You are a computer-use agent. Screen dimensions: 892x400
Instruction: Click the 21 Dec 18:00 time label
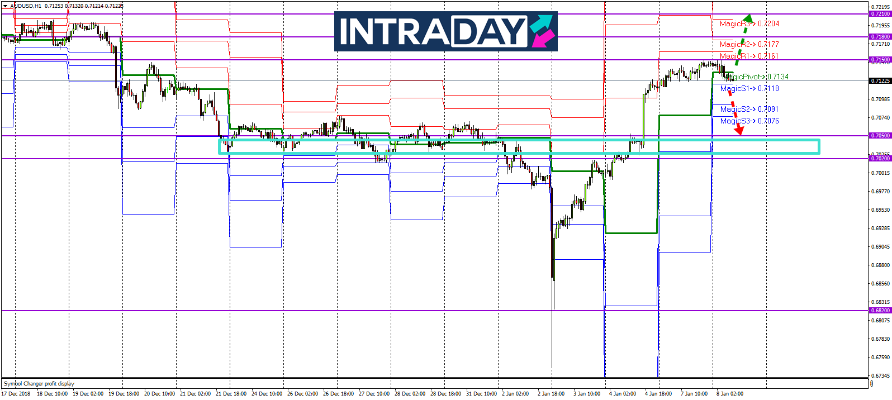coord(231,394)
